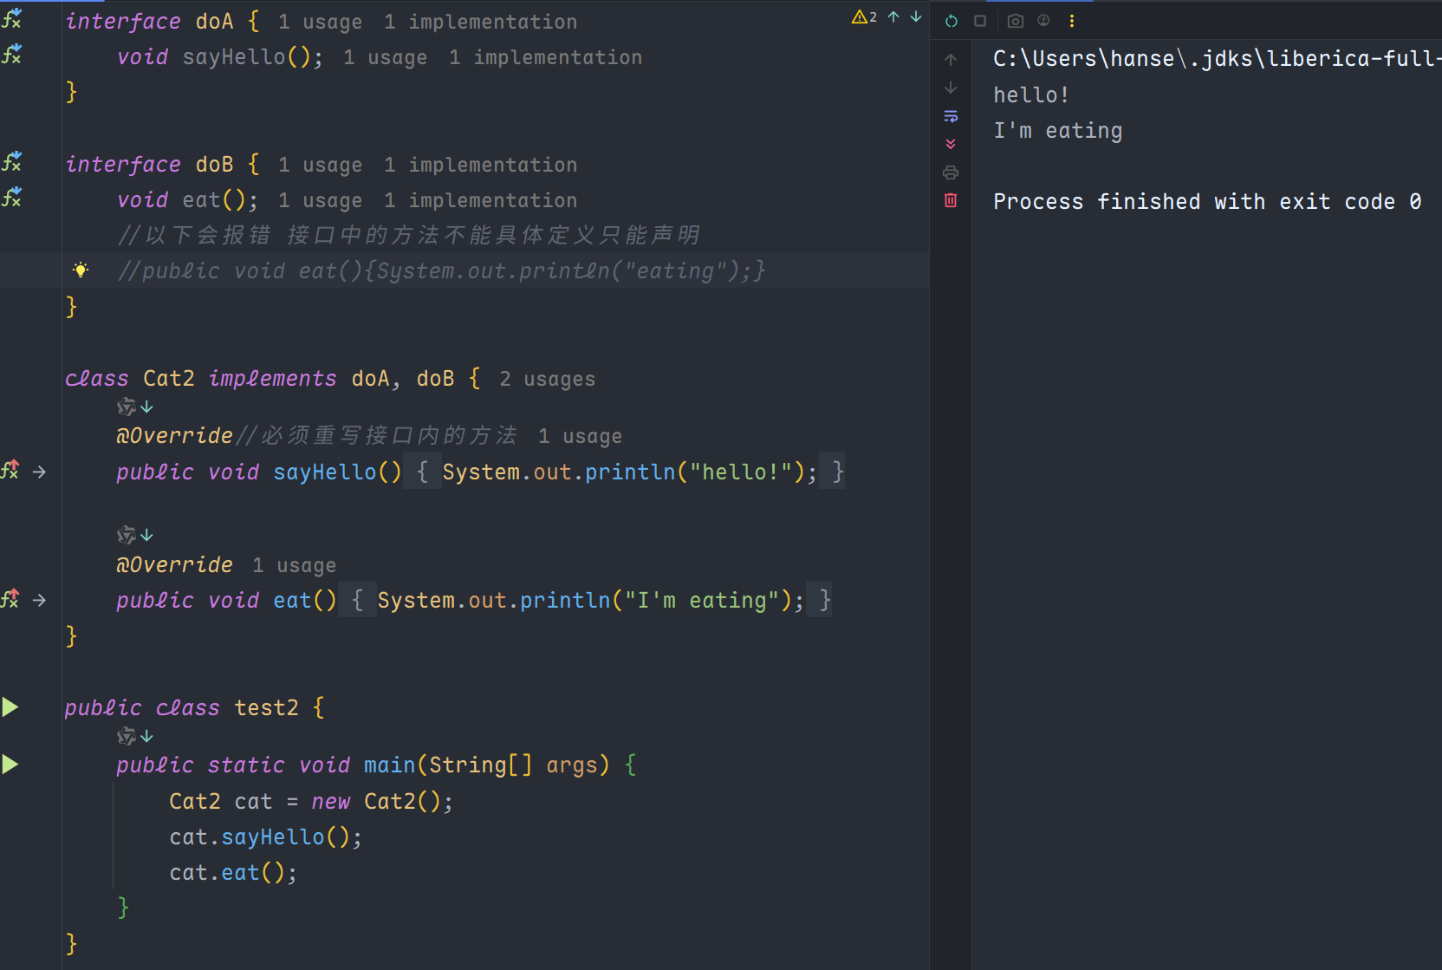Click the Stop square icon in run toolbar
1442x970 pixels.
[980, 21]
